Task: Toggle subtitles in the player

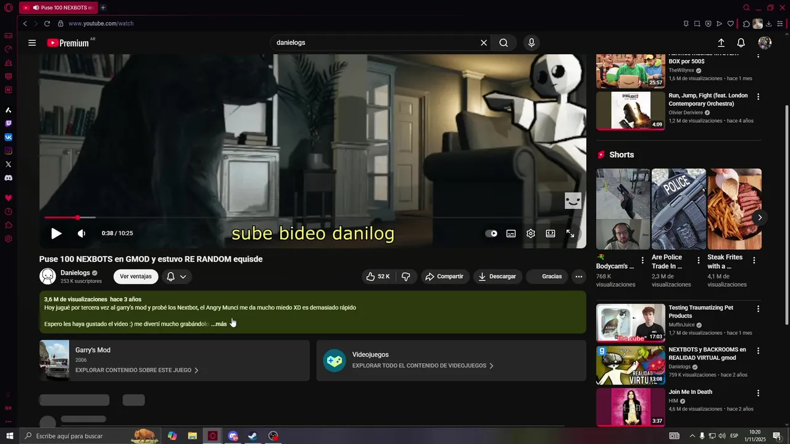Action: tap(511, 233)
